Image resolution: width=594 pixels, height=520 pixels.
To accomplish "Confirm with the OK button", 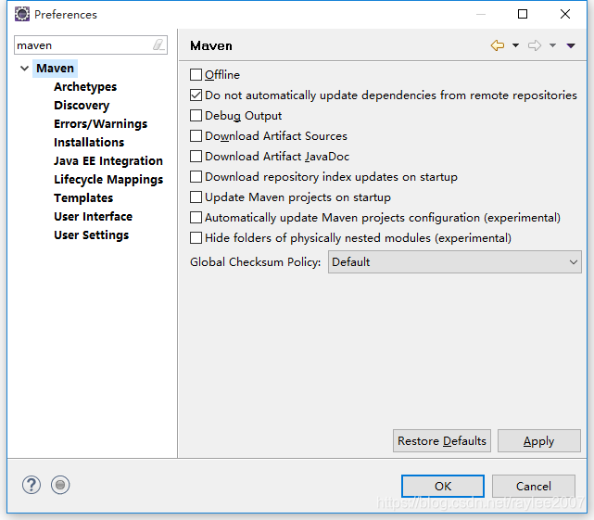I will 443,487.
